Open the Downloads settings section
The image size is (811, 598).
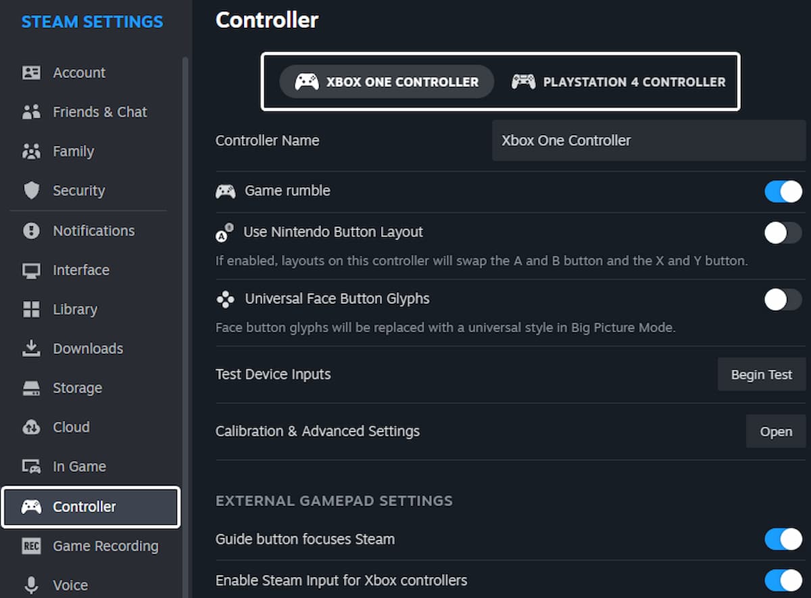(x=31, y=348)
